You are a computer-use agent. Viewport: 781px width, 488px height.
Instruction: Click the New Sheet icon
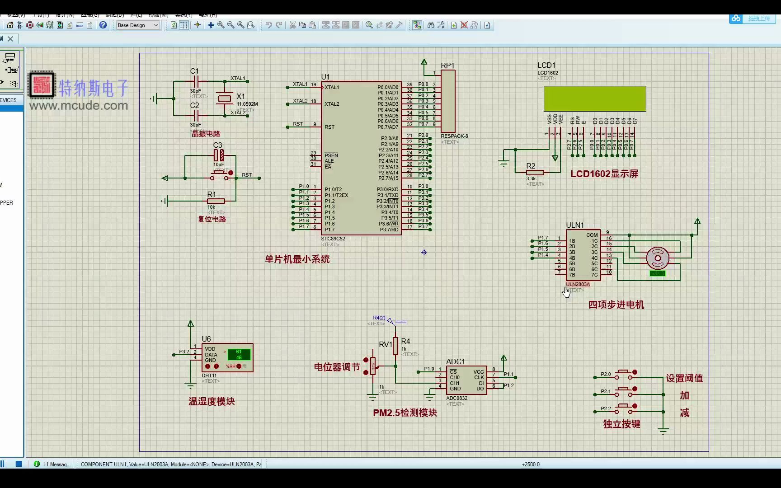tap(454, 25)
